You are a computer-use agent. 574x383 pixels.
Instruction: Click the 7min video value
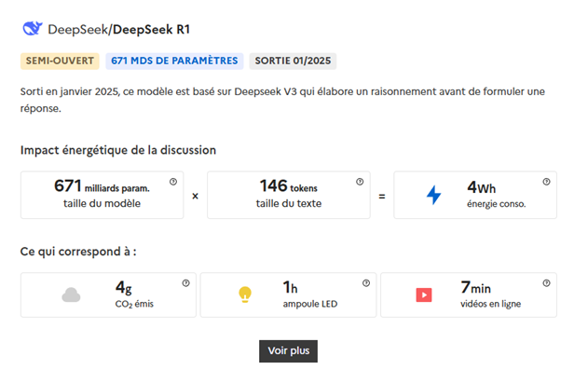pyautogui.click(x=475, y=287)
